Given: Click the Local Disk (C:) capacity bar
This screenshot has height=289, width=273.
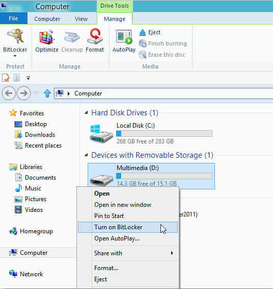Looking at the screenshot, I should coord(164,133).
